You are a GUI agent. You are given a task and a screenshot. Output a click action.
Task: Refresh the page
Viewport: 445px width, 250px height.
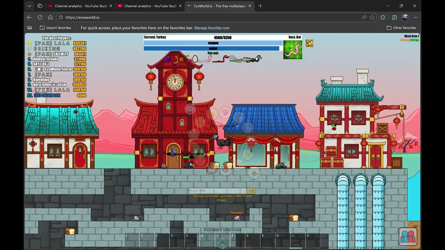pyautogui.click(x=40, y=17)
